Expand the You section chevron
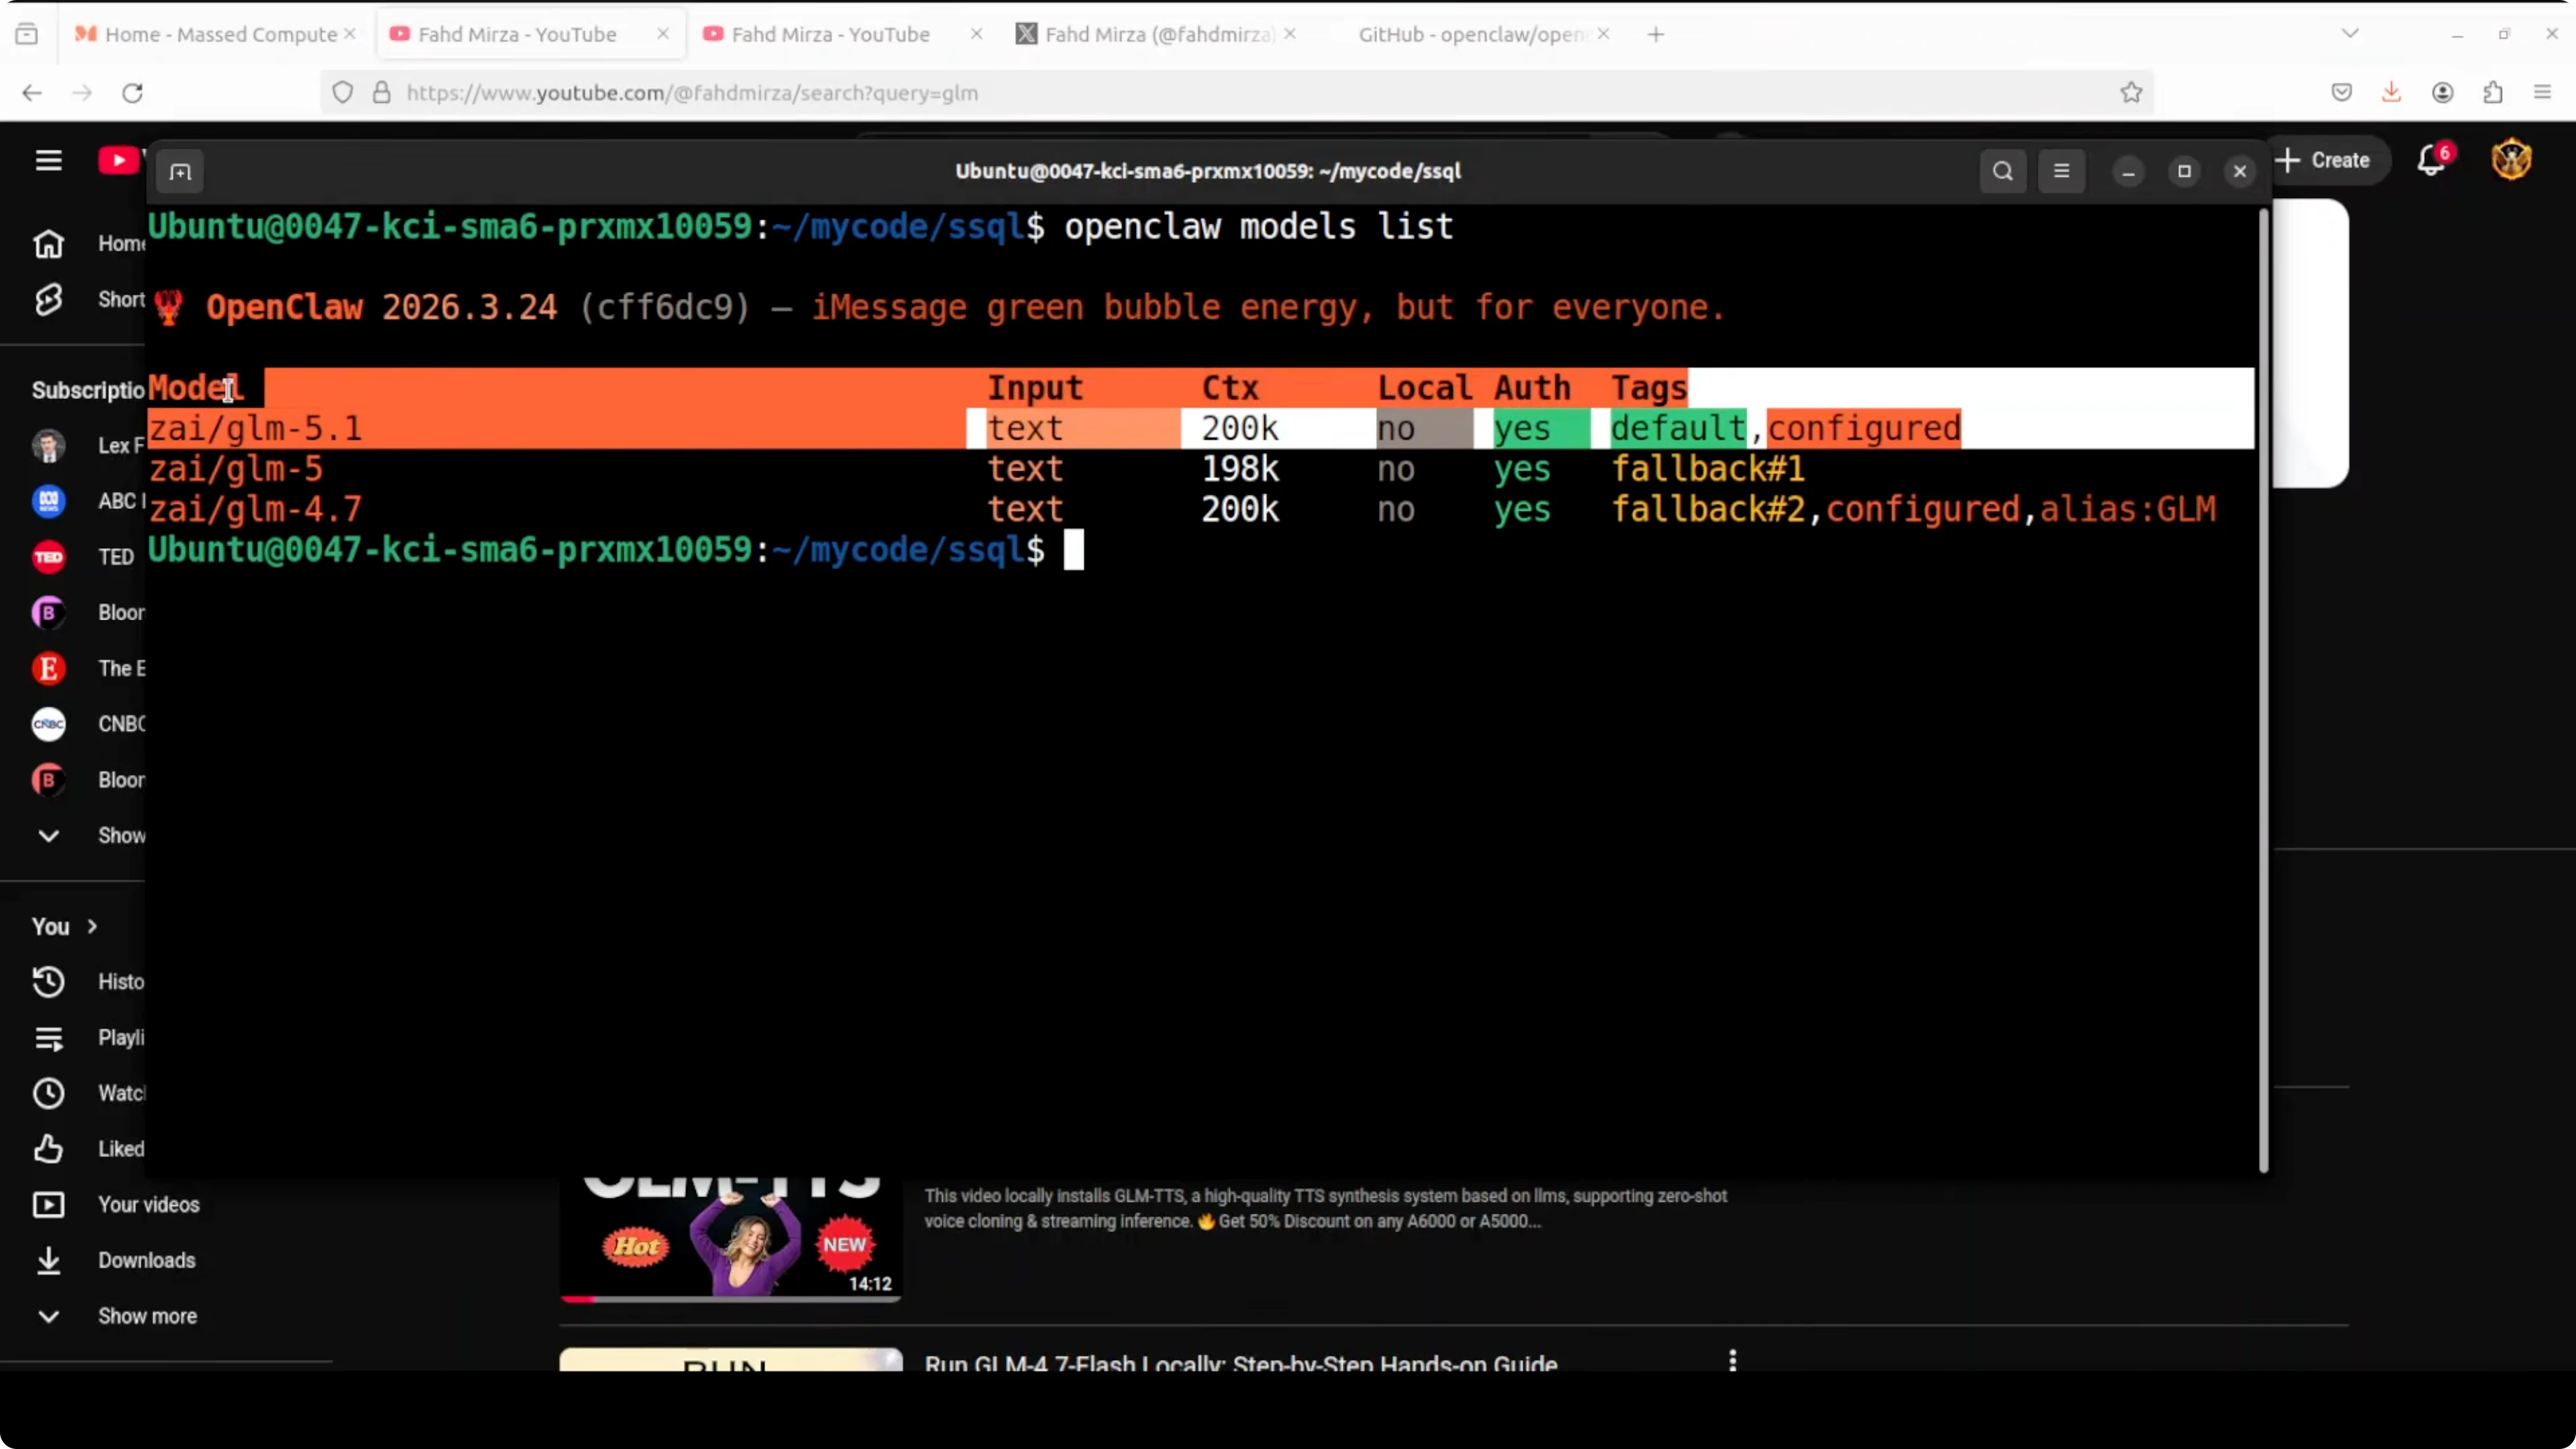The image size is (2576, 1449). 92,926
